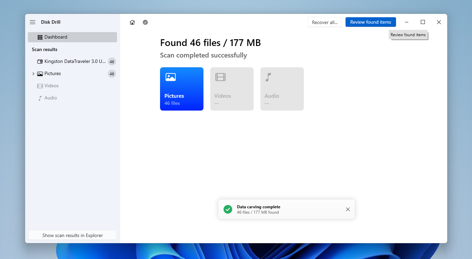Click the green checkmark in the notification
The image size is (472, 259).
pyautogui.click(x=228, y=209)
